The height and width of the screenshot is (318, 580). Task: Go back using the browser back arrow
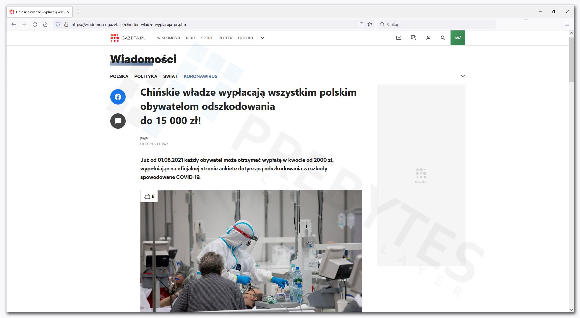point(14,25)
